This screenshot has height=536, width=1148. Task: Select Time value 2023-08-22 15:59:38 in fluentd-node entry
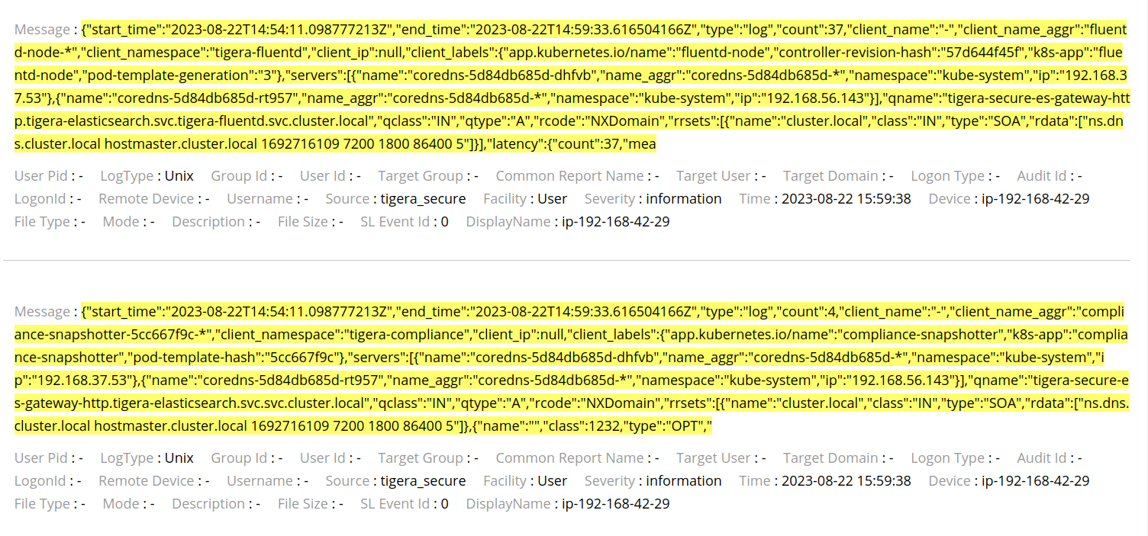tap(846, 199)
